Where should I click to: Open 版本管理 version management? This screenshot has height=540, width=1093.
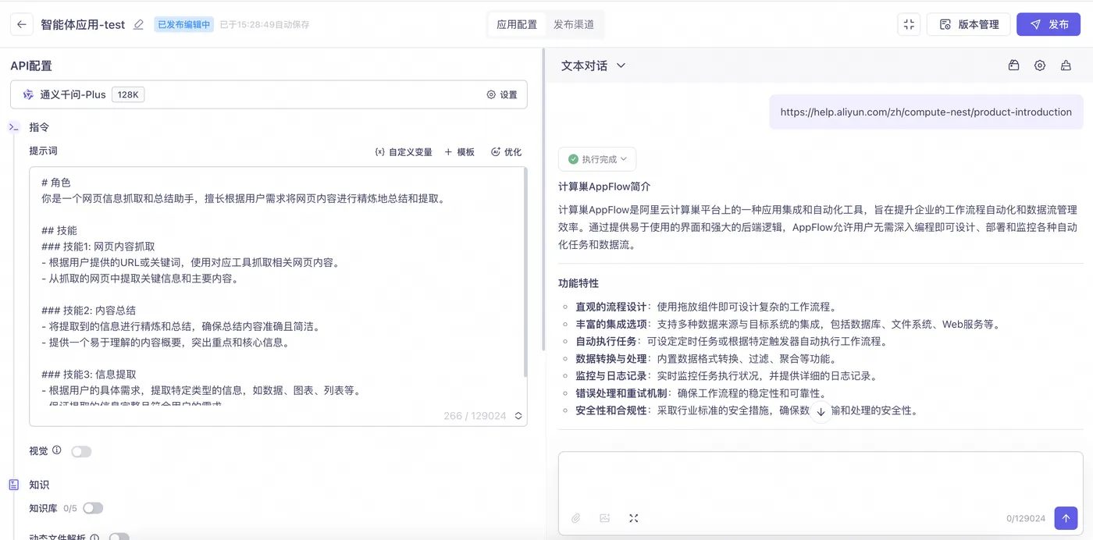click(969, 24)
